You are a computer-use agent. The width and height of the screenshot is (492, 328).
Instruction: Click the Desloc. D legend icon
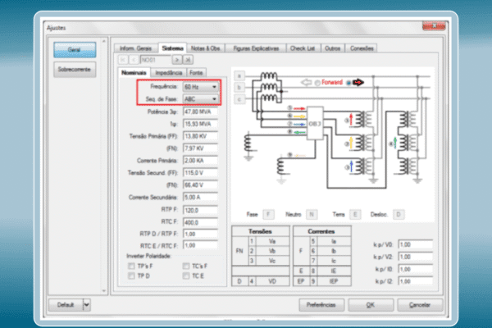point(399,213)
